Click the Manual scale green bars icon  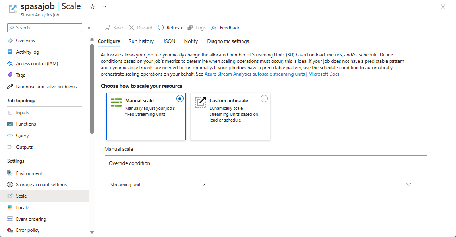tap(116, 102)
